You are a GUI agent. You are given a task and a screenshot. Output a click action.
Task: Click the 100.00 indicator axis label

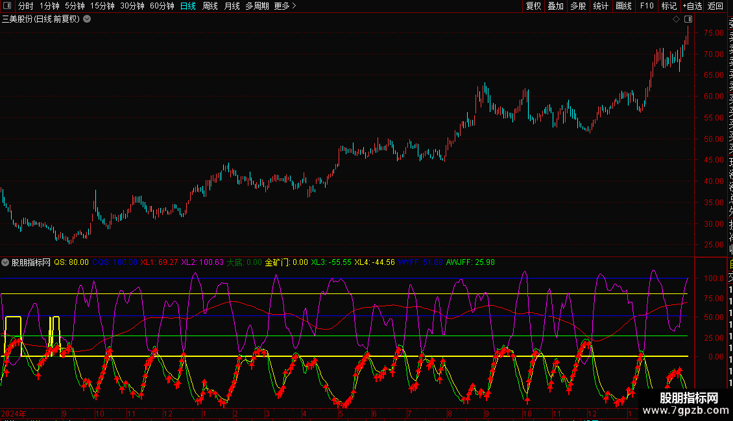[x=714, y=278]
